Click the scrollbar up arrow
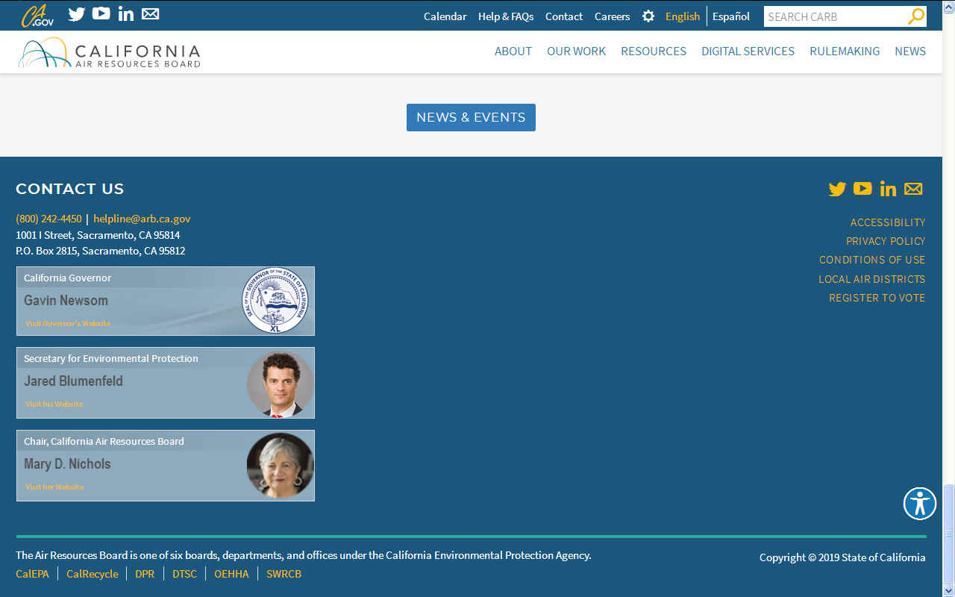This screenshot has width=955, height=597. coord(948,6)
